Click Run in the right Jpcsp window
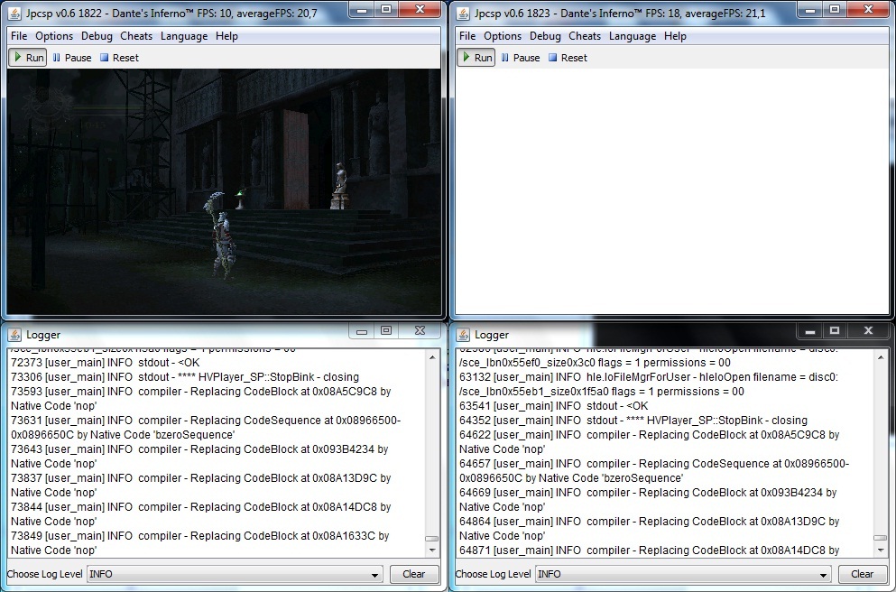The width and height of the screenshot is (896, 592). [476, 58]
